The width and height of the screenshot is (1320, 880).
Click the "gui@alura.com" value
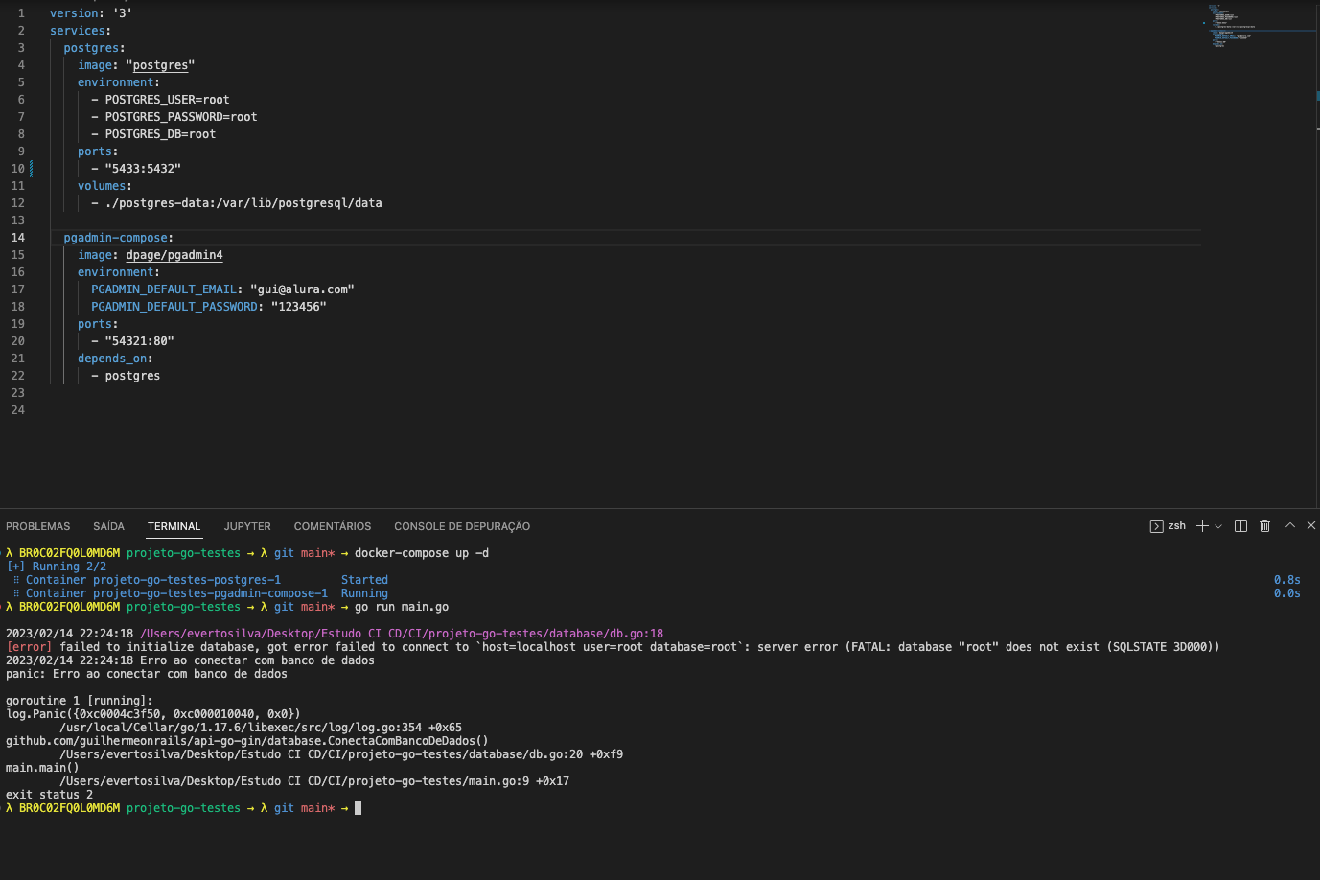[x=302, y=289]
